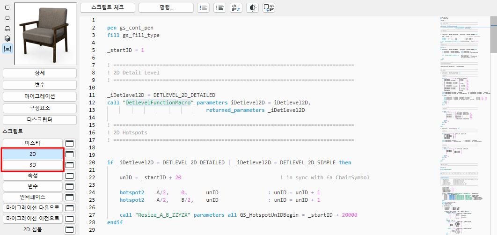Click "_startID = 1" code line
This screenshot has width=497, height=235.
[x=125, y=51]
